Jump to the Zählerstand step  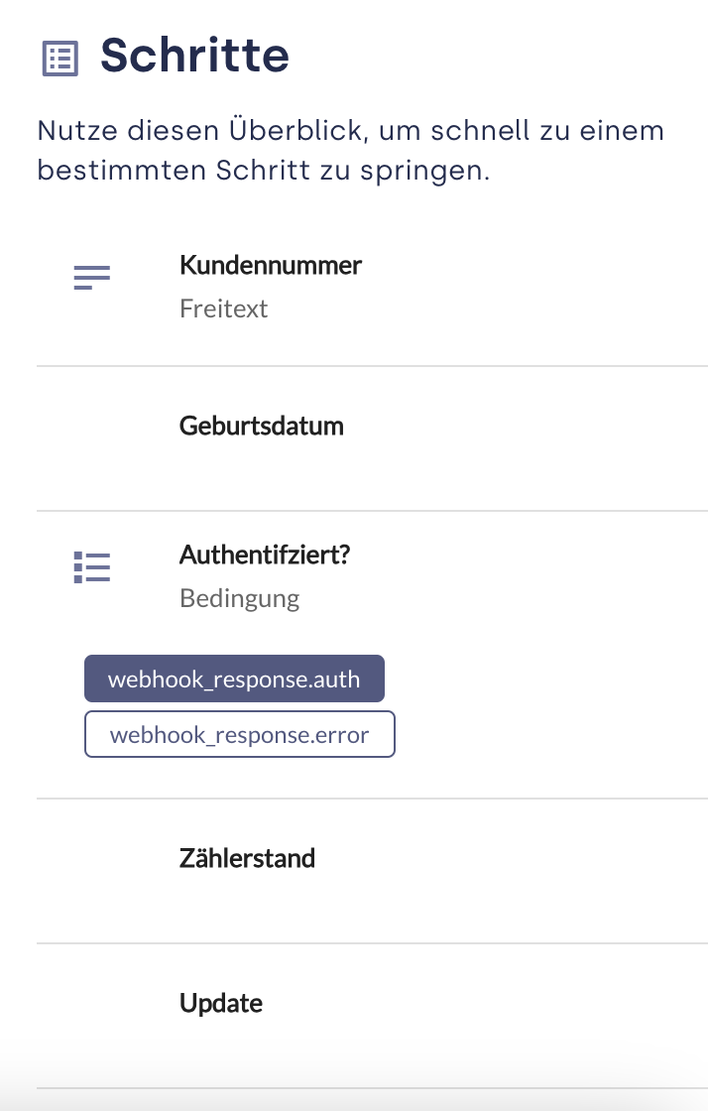tap(247, 858)
